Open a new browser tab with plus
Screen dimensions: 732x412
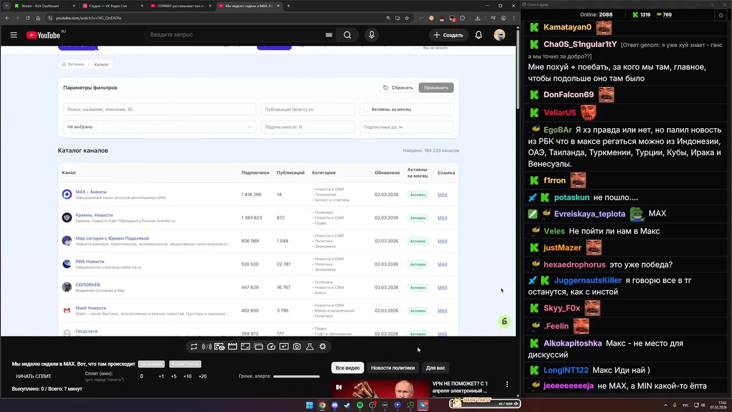(x=288, y=6)
